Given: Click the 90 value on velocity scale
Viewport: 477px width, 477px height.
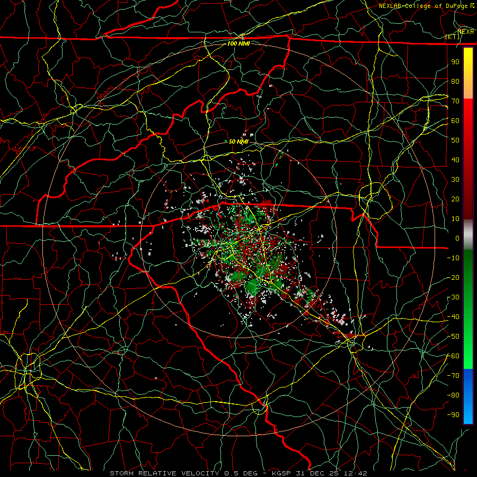Looking at the screenshot, I should click(455, 62).
